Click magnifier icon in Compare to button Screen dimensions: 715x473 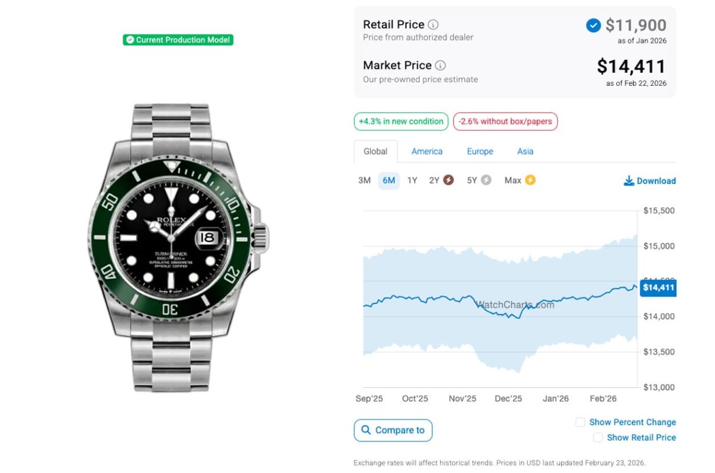coord(365,430)
